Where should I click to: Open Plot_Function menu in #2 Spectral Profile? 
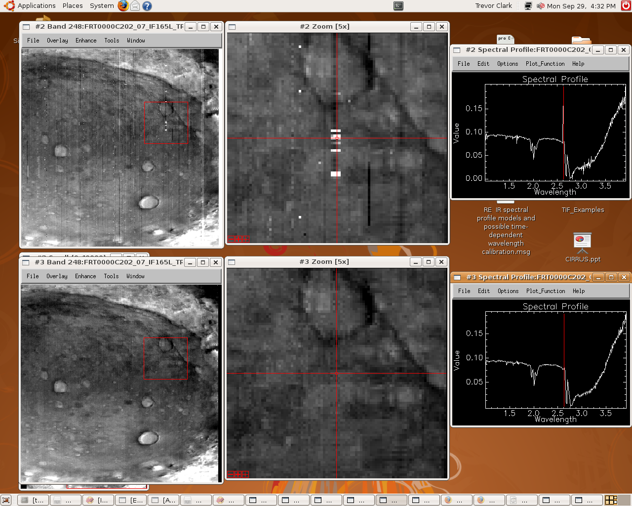545,64
